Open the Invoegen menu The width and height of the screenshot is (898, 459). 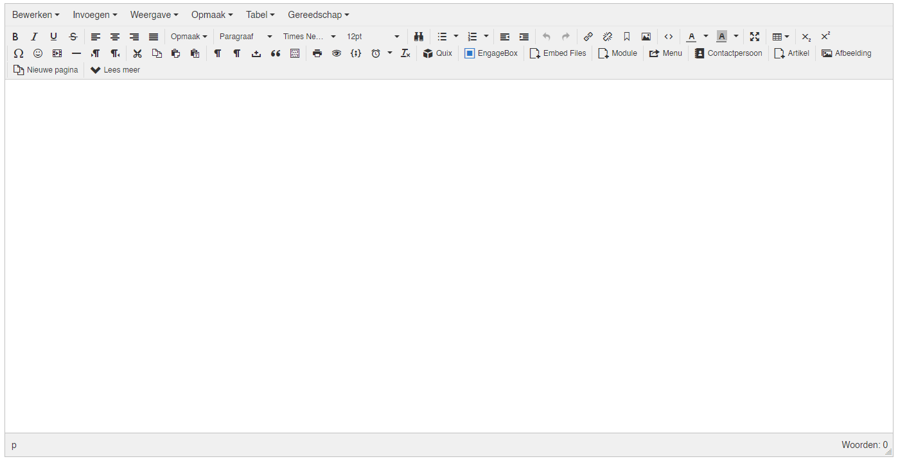(x=95, y=15)
